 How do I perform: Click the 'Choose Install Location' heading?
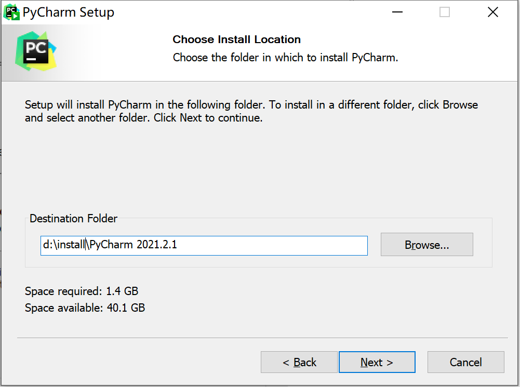236,39
